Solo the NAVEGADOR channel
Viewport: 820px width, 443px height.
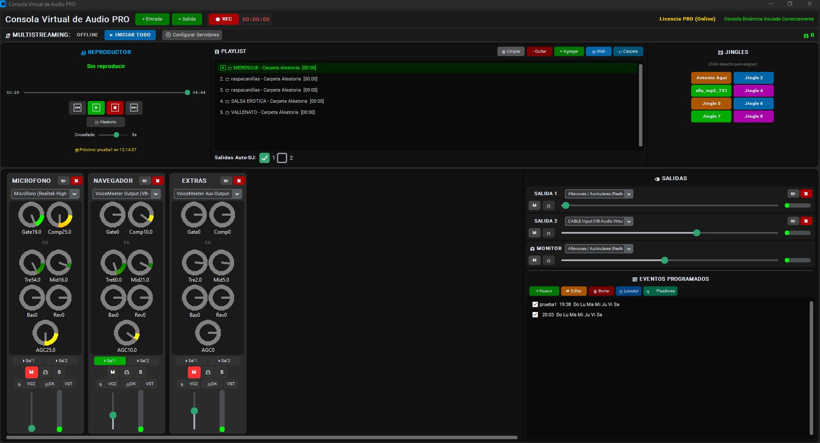[140, 372]
